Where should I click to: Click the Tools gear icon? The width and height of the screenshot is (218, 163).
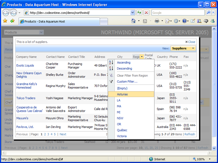click(x=176, y=21)
